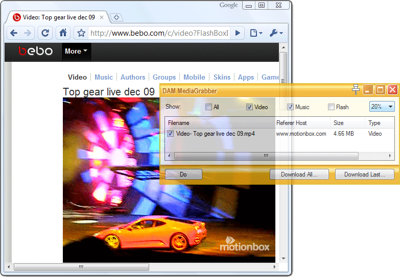Open the Video section tab

click(77, 77)
